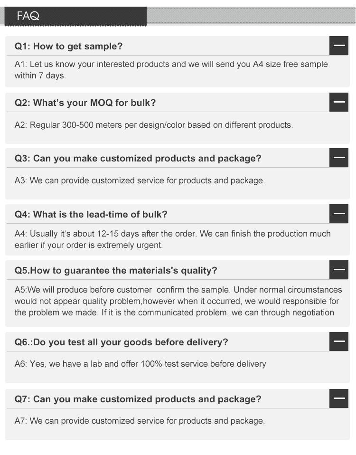Click the Q6 goods testing question heading
The height and width of the screenshot is (455, 356).
coord(122,342)
